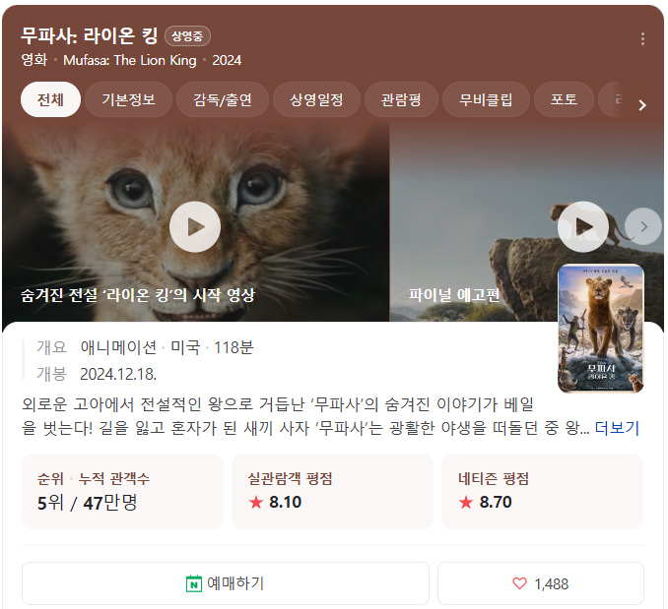Click the genre text 애니메이션

click(118, 347)
